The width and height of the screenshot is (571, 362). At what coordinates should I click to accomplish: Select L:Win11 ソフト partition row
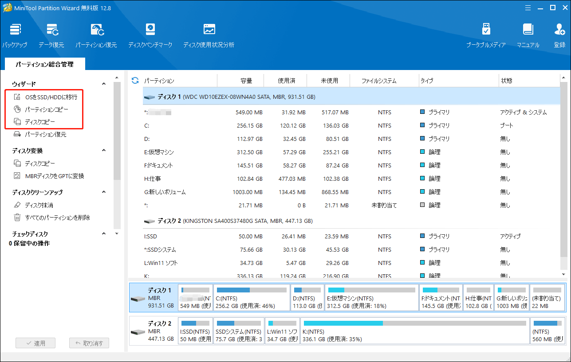(x=351, y=263)
